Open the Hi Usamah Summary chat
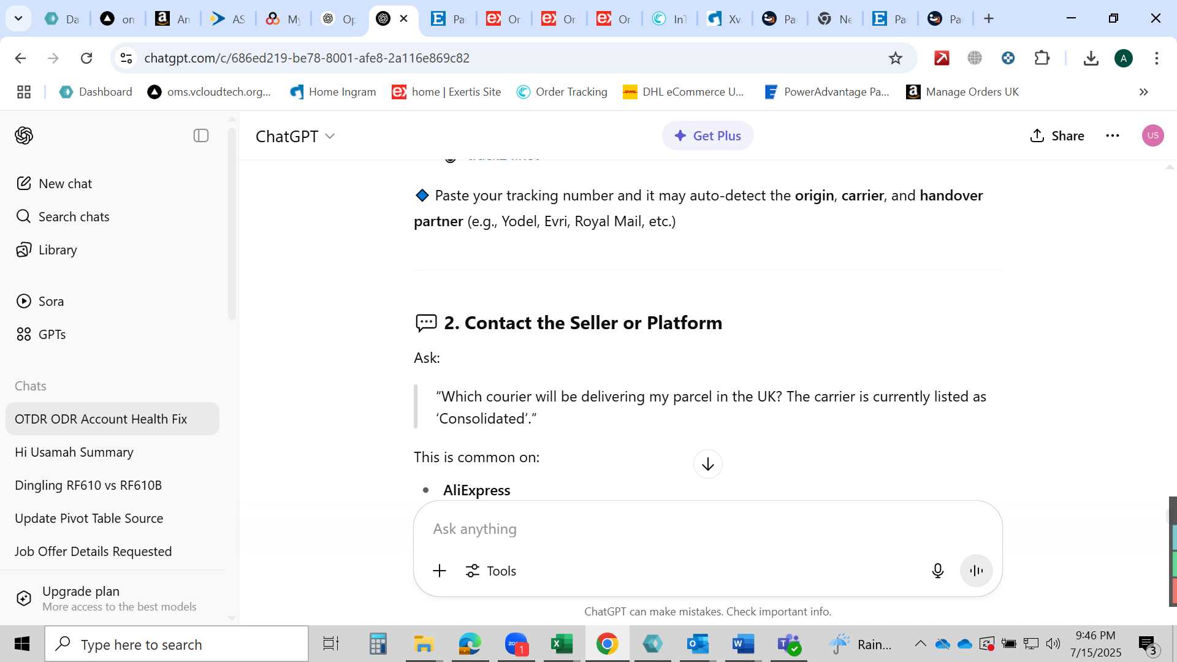This screenshot has width=1177, height=662. [x=112, y=452]
